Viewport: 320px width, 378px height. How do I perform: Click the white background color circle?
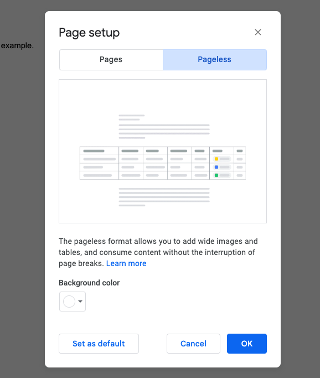click(x=69, y=302)
